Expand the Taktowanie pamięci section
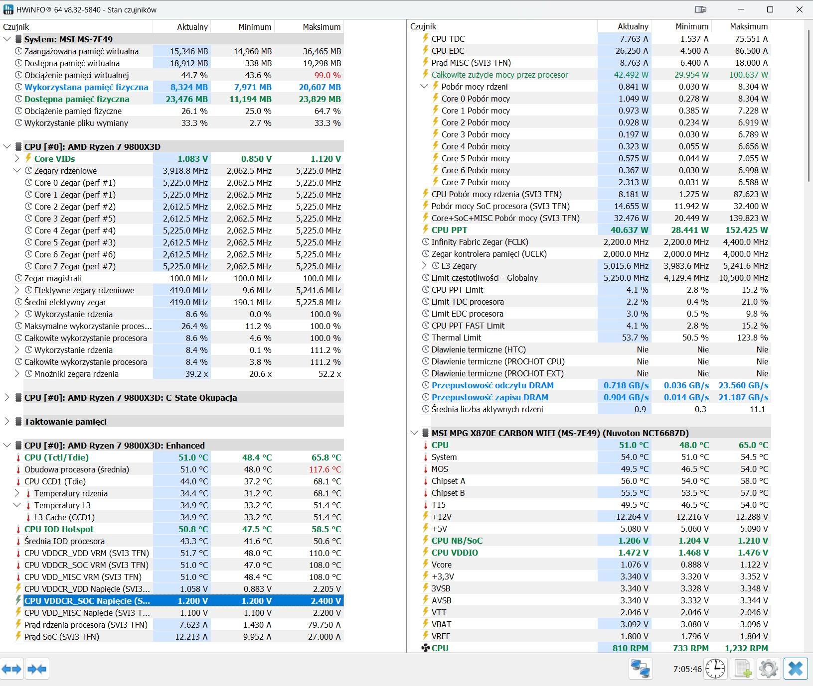The height and width of the screenshot is (686, 813). click(x=7, y=422)
